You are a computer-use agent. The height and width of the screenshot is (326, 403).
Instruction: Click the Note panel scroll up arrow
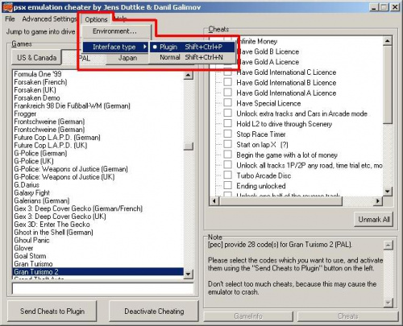388,245
